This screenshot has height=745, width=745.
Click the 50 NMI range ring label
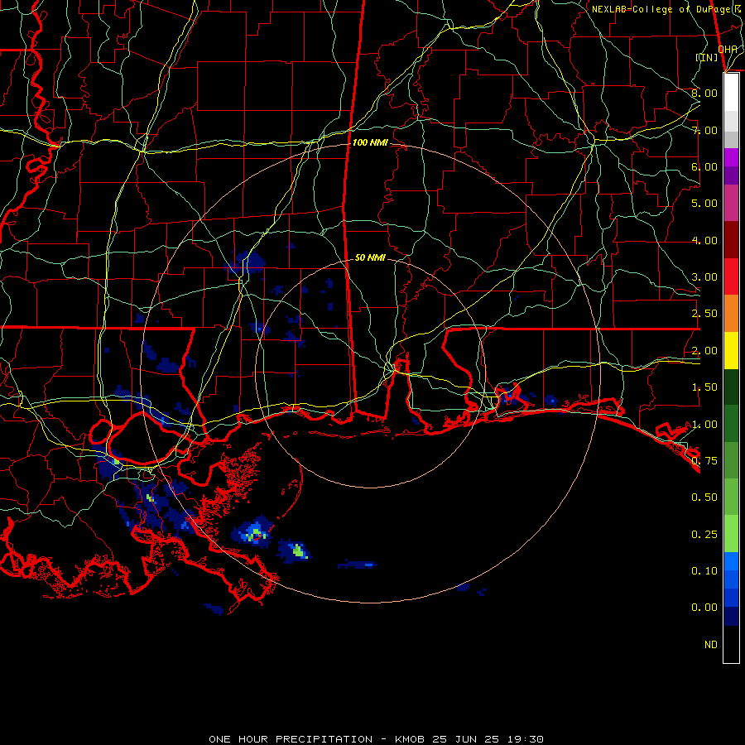pyautogui.click(x=370, y=257)
